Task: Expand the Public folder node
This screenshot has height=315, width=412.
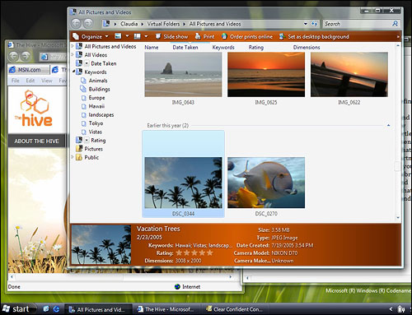Action: coord(73,157)
